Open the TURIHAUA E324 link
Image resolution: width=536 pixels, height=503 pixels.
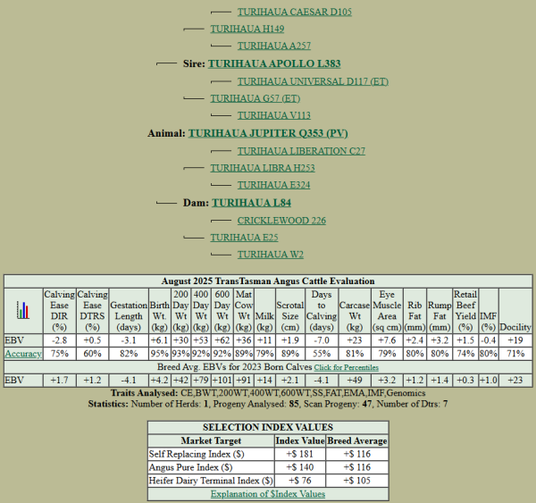[x=273, y=185]
